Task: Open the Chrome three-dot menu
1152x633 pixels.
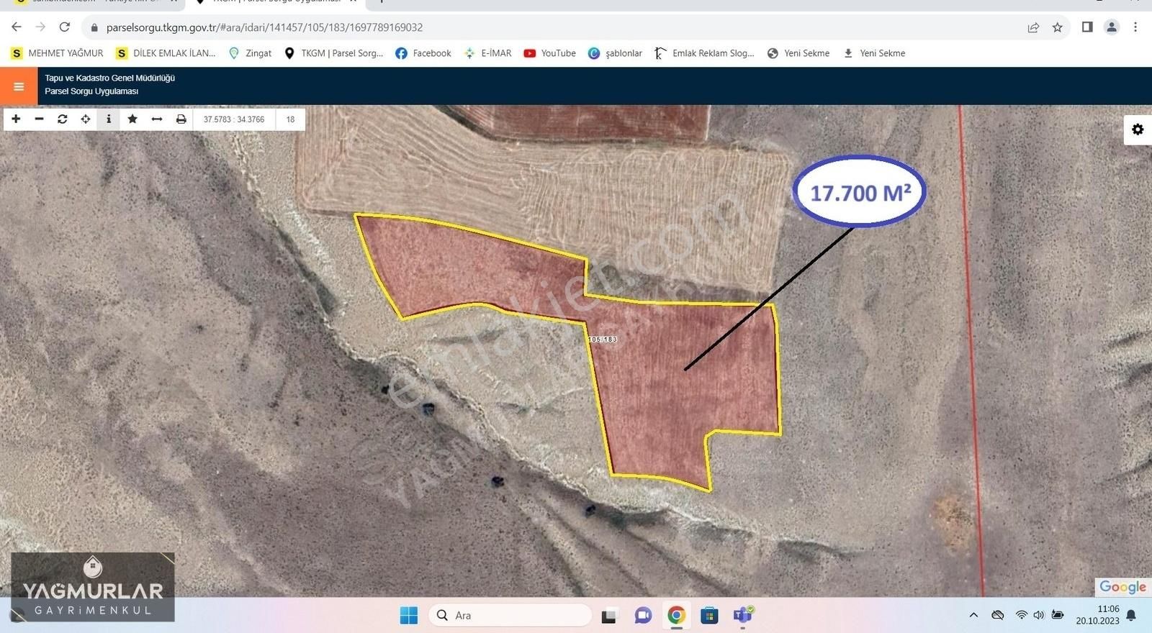Action: (x=1135, y=27)
